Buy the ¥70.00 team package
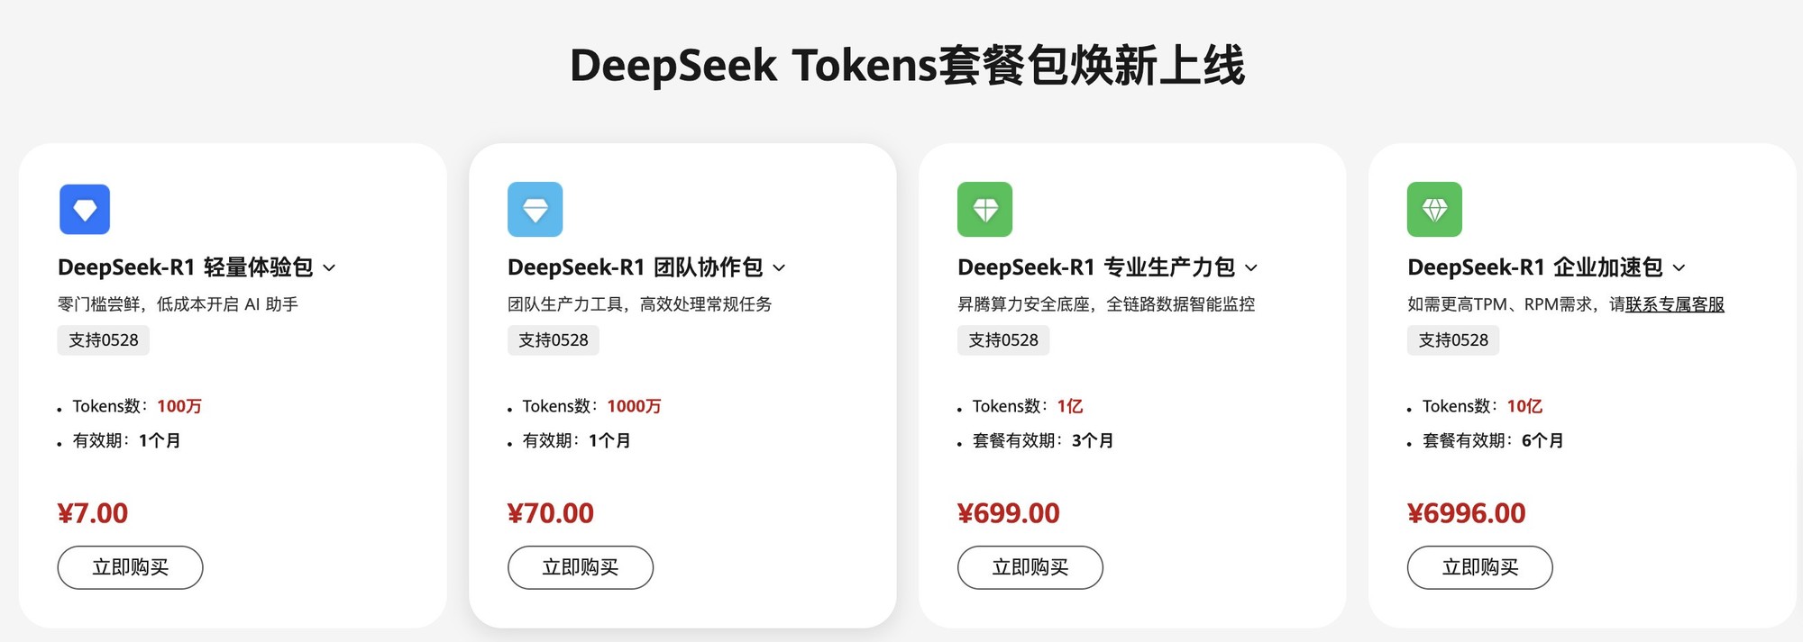The width and height of the screenshot is (1803, 642). (x=580, y=567)
